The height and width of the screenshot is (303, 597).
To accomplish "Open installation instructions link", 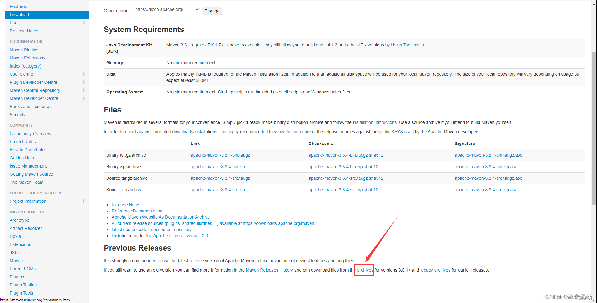I will coord(375,122).
